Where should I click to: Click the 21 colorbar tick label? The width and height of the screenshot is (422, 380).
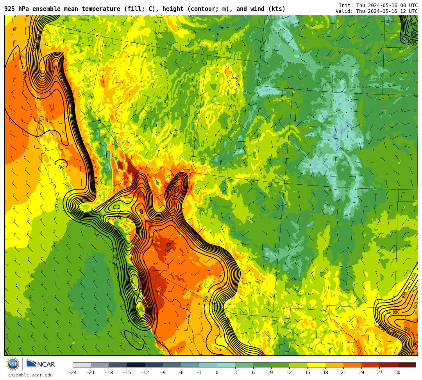[x=343, y=373]
